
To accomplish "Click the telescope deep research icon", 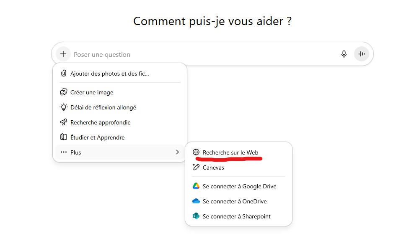I will (x=64, y=122).
